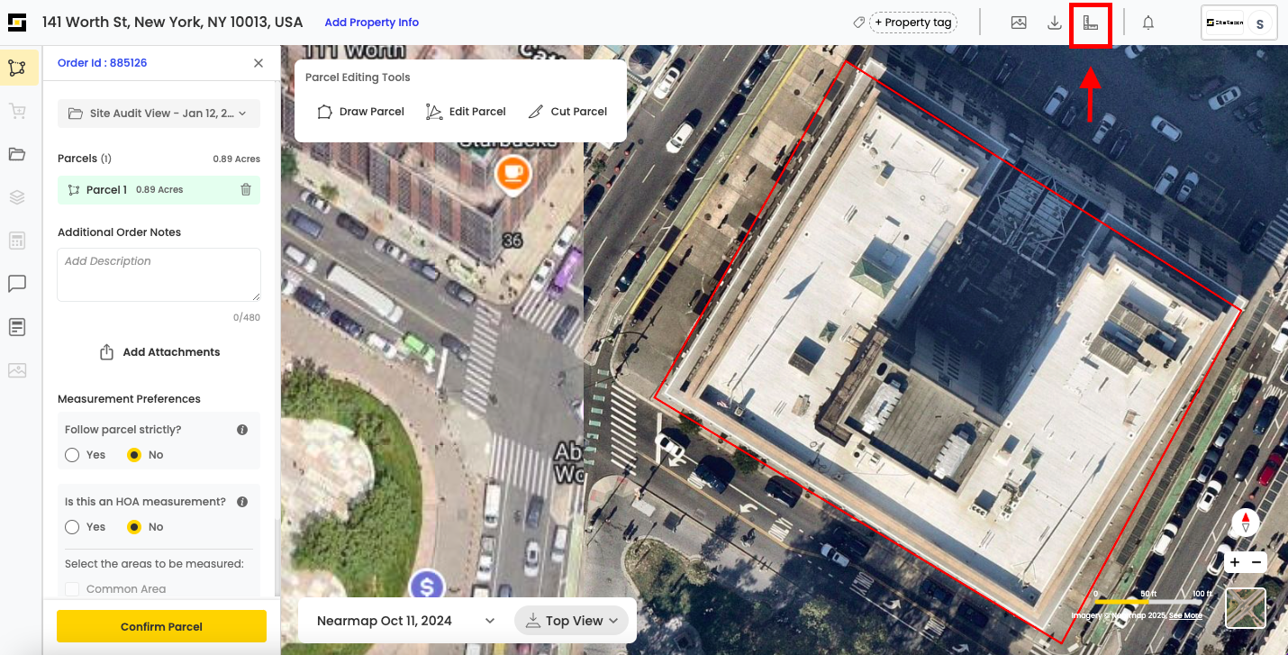1288x655 pixels.
Task: Select the Draw Parcel tool
Action: click(360, 112)
